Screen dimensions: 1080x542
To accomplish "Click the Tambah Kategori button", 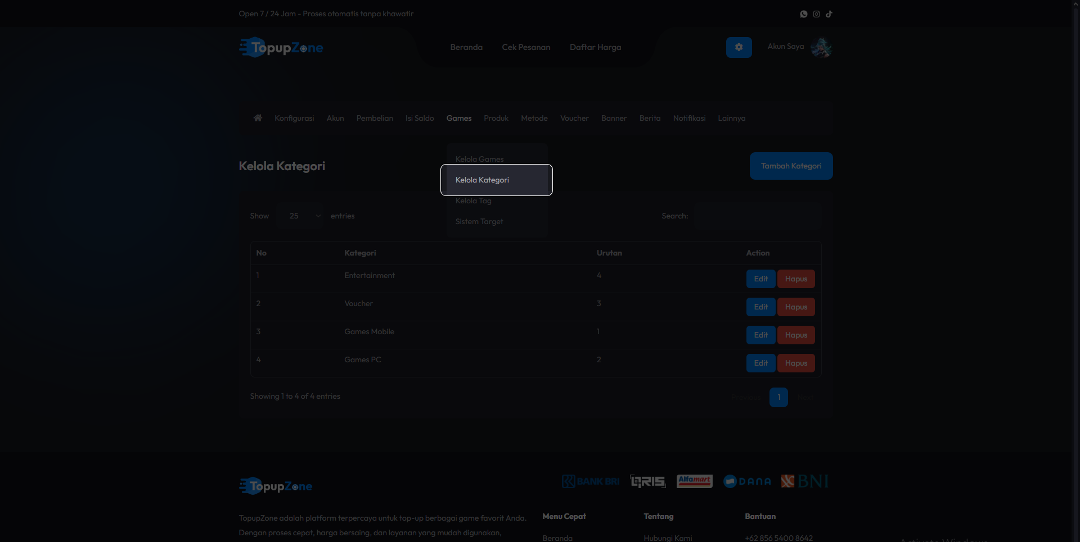I will click(791, 166).
